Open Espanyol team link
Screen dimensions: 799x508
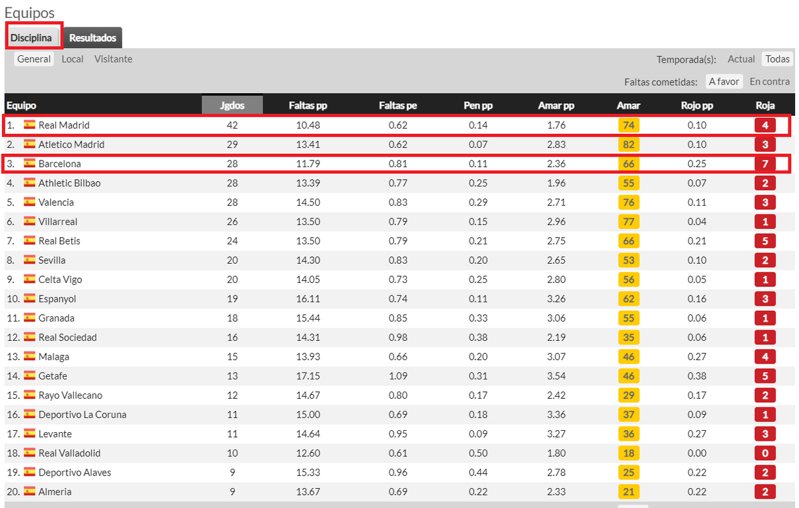pyautogui.click(x=57, y=299)
